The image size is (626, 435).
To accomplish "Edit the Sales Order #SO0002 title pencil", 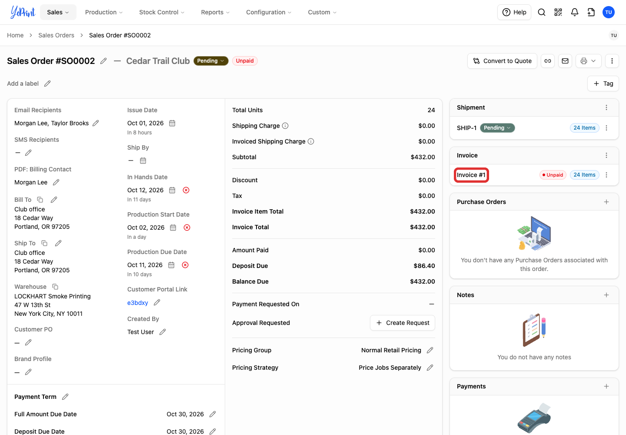I will pyautogui.click(x=103, y=61).
